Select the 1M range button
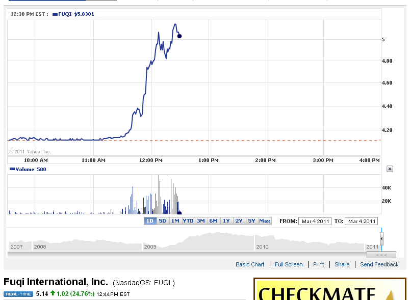This screenshot has width=410, height=300. (x=175, y=221)
